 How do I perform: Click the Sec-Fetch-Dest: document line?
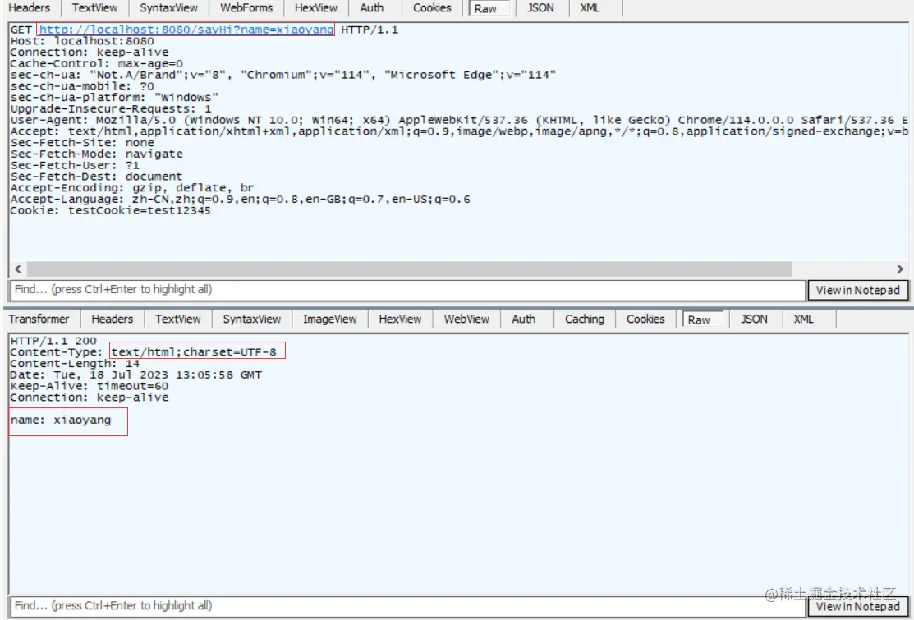click(x=96, y=177)
